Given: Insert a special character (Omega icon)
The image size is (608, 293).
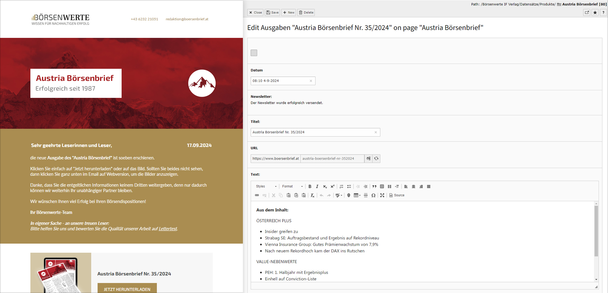Looking at the screenshot, I should [x=373, y=195].
